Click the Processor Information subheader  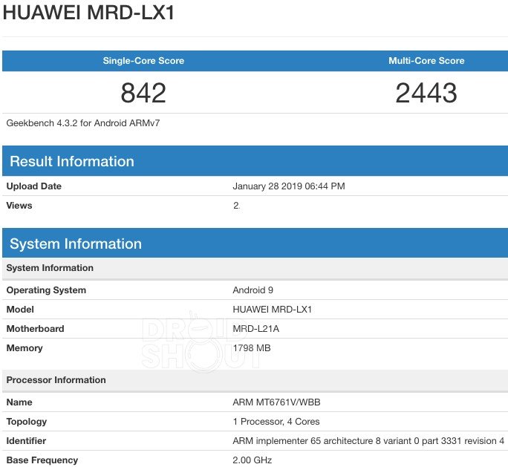pos(255,380)
